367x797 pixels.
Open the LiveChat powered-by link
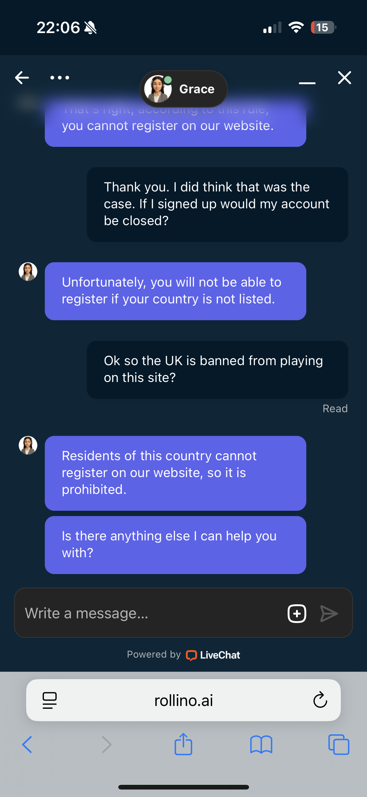[213, 655]
